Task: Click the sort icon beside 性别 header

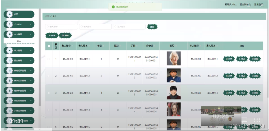Action: coord(120,46)
